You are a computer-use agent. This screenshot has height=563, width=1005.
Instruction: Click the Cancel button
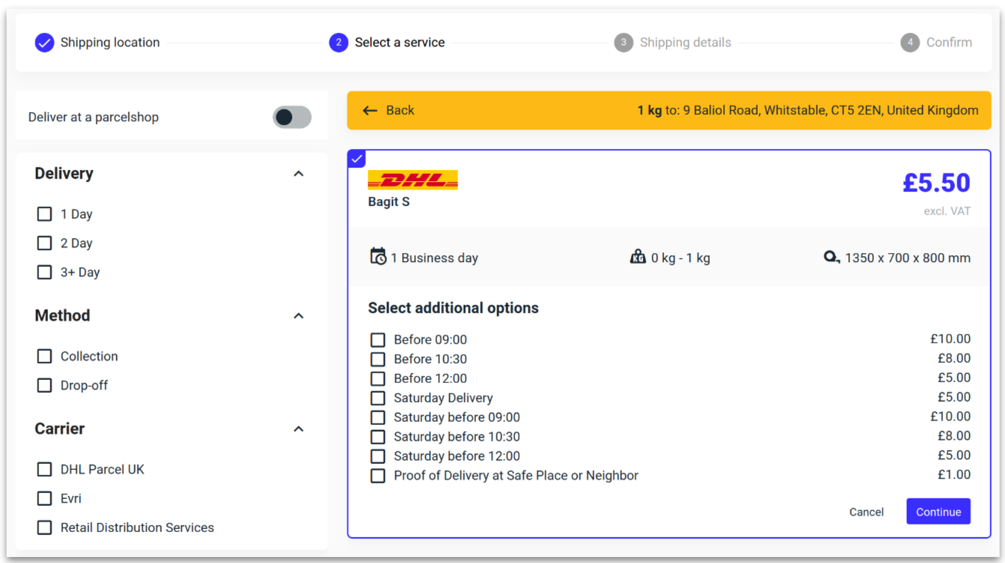coord(866,512)
